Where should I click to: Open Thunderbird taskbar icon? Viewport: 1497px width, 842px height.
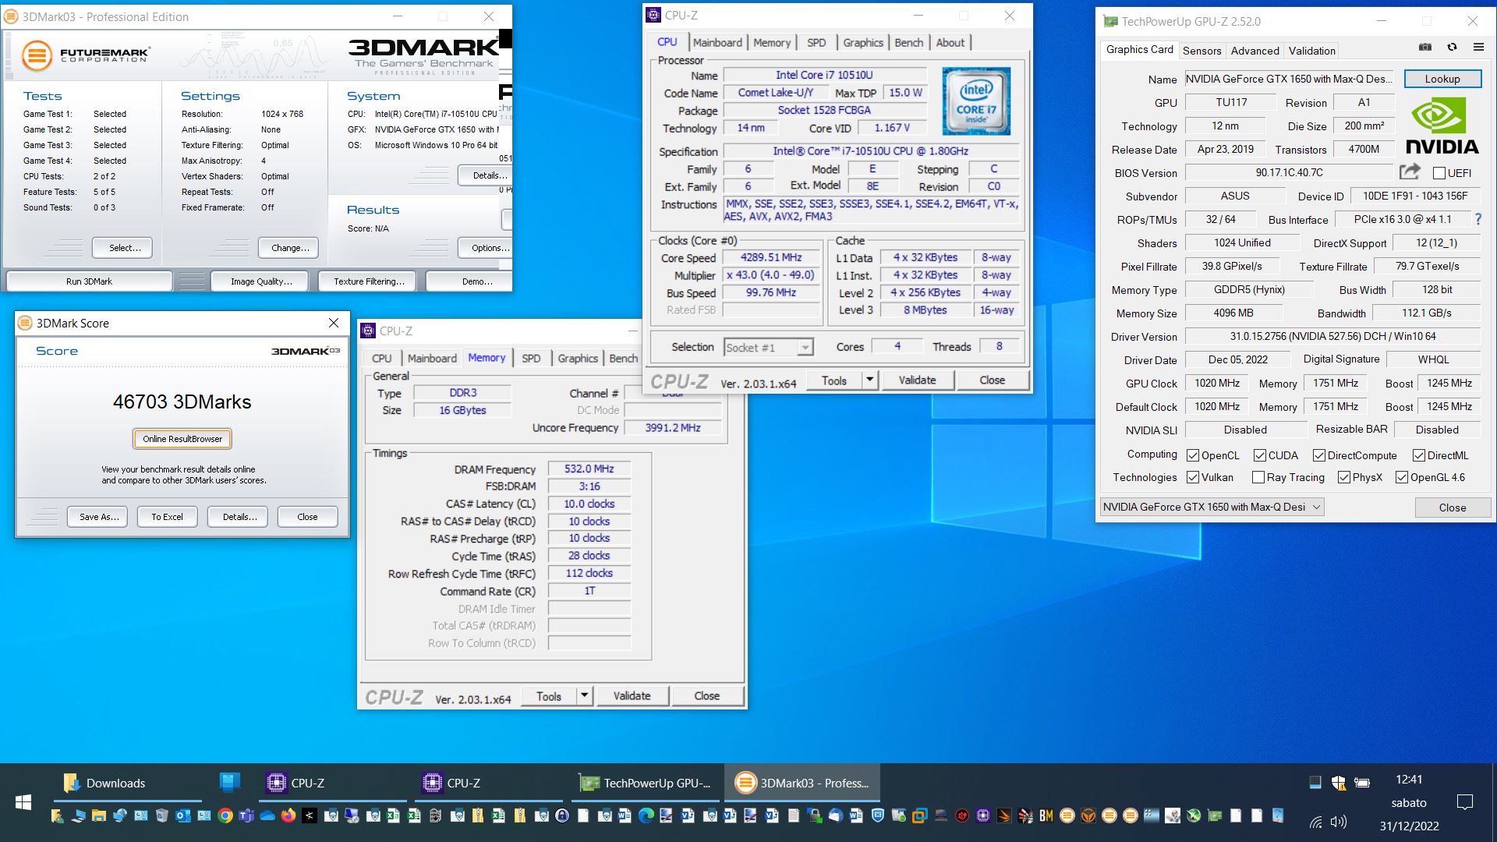coord(835,815)
